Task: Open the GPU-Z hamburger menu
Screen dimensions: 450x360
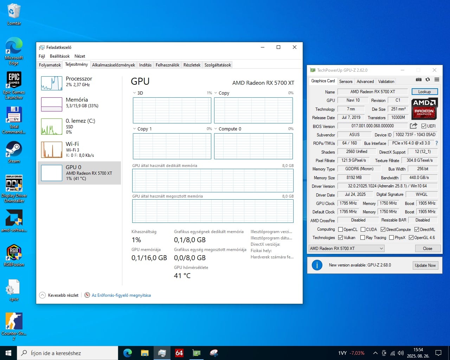Action: (437, 79)
